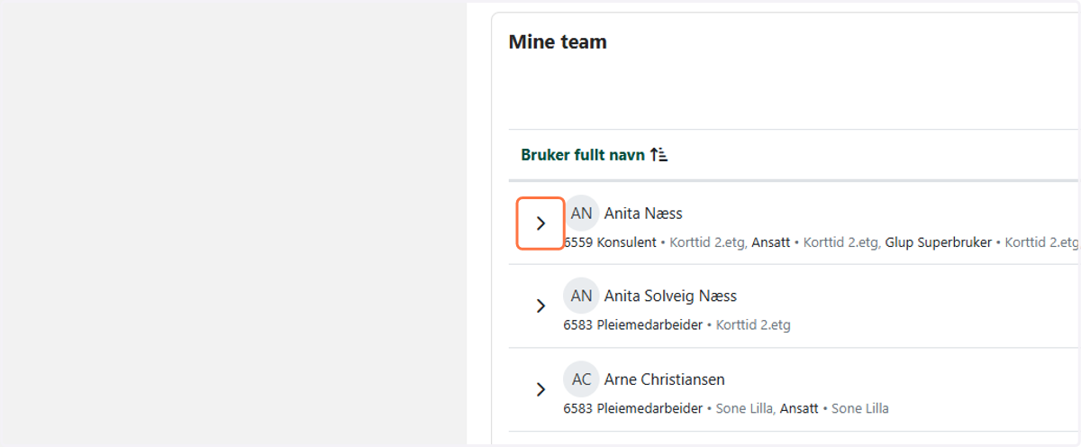Viewport: 1081px width, 447px height.
Task: Click the Mine team heading
Action: (558, 41)
